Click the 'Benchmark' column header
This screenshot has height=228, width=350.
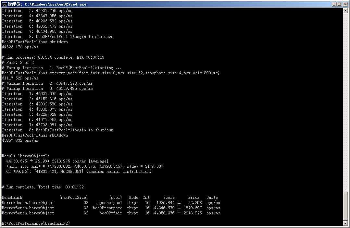point(12,198)
